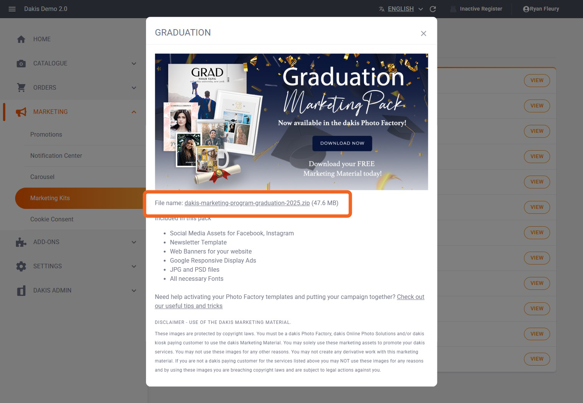Click the Add-Ons puzzle piece icon
Viewport: 583px width, 403px height.
(x=21, y=242)
